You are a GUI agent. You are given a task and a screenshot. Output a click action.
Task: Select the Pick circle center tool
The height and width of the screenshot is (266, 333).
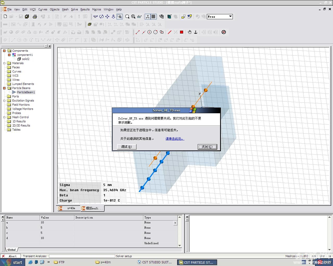click(x=150, y=32)
